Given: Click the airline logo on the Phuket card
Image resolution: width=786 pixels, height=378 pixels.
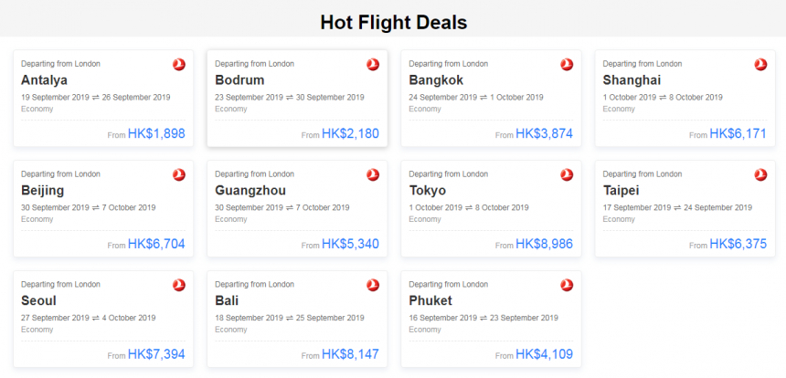Looking at the screenshot, I should [567, 286].
